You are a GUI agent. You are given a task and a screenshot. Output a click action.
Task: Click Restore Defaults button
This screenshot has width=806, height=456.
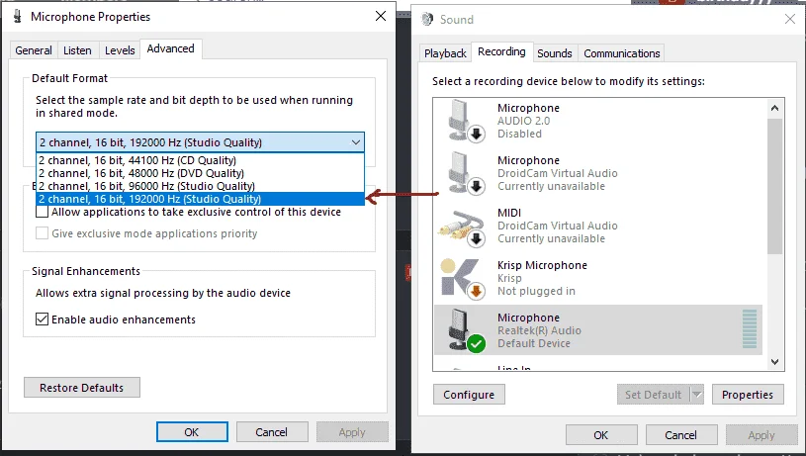(82, 388)
